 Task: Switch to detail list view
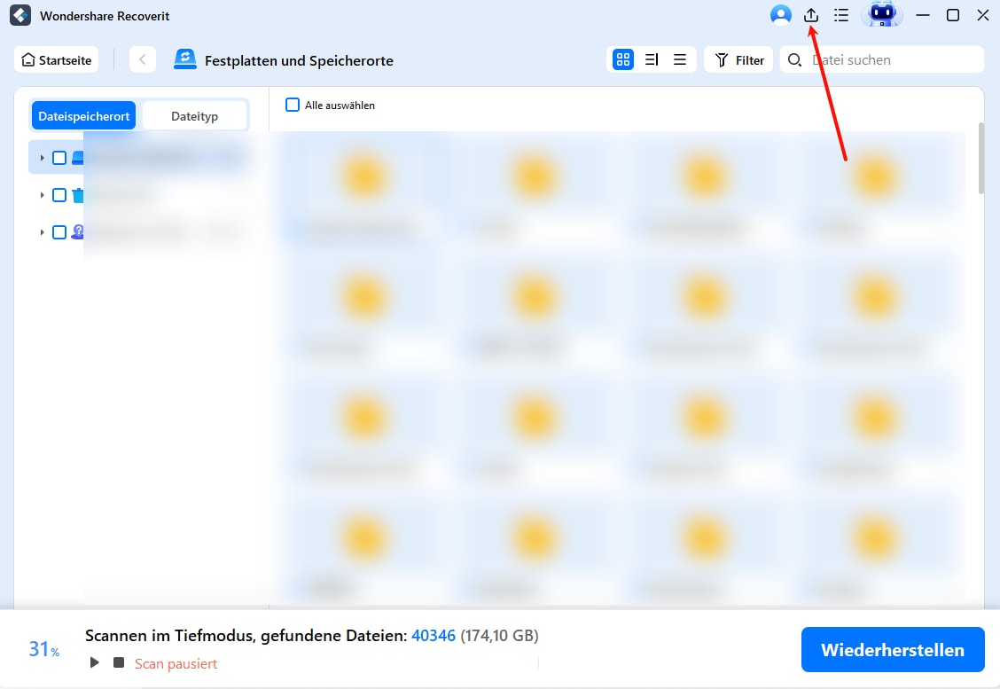click(652, 59)
